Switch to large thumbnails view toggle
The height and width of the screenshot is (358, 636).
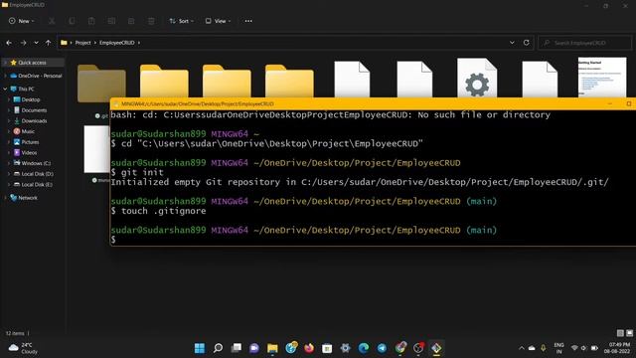[x=629, y=333]
